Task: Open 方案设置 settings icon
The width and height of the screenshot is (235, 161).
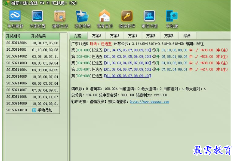Action: point(37,16)
